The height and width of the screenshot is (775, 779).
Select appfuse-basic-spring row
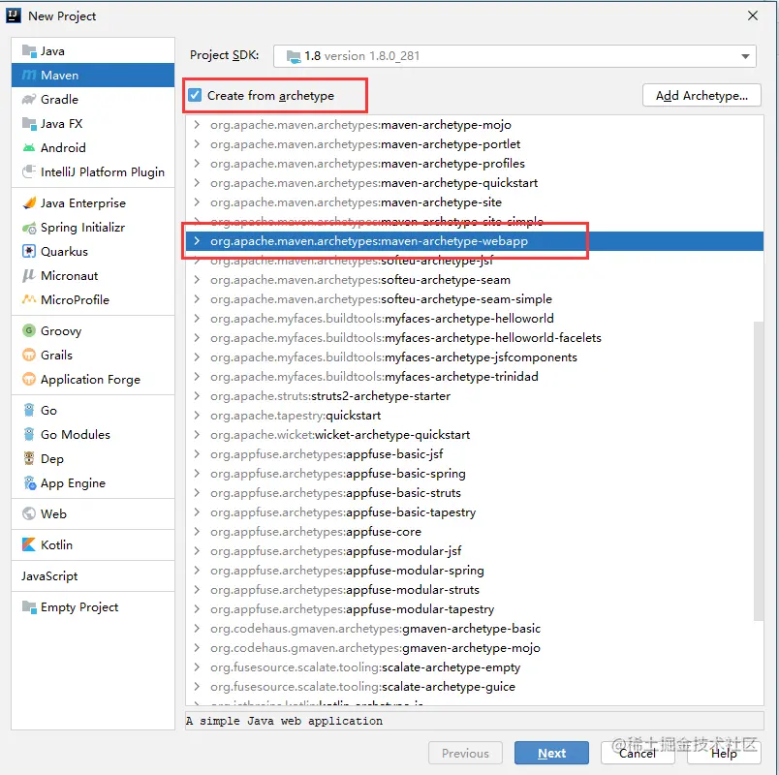(475, 474)
